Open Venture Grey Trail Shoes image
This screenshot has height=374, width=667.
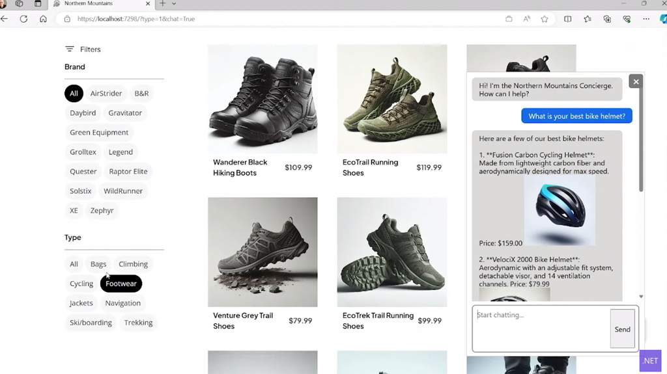(x=263, y=252)
